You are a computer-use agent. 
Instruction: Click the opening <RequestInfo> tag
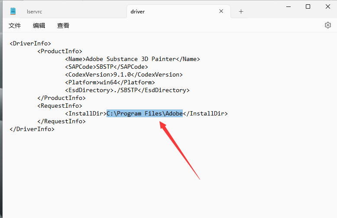(x=60, y=106)
